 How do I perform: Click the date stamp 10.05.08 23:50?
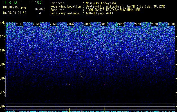(x=14, y=13)
